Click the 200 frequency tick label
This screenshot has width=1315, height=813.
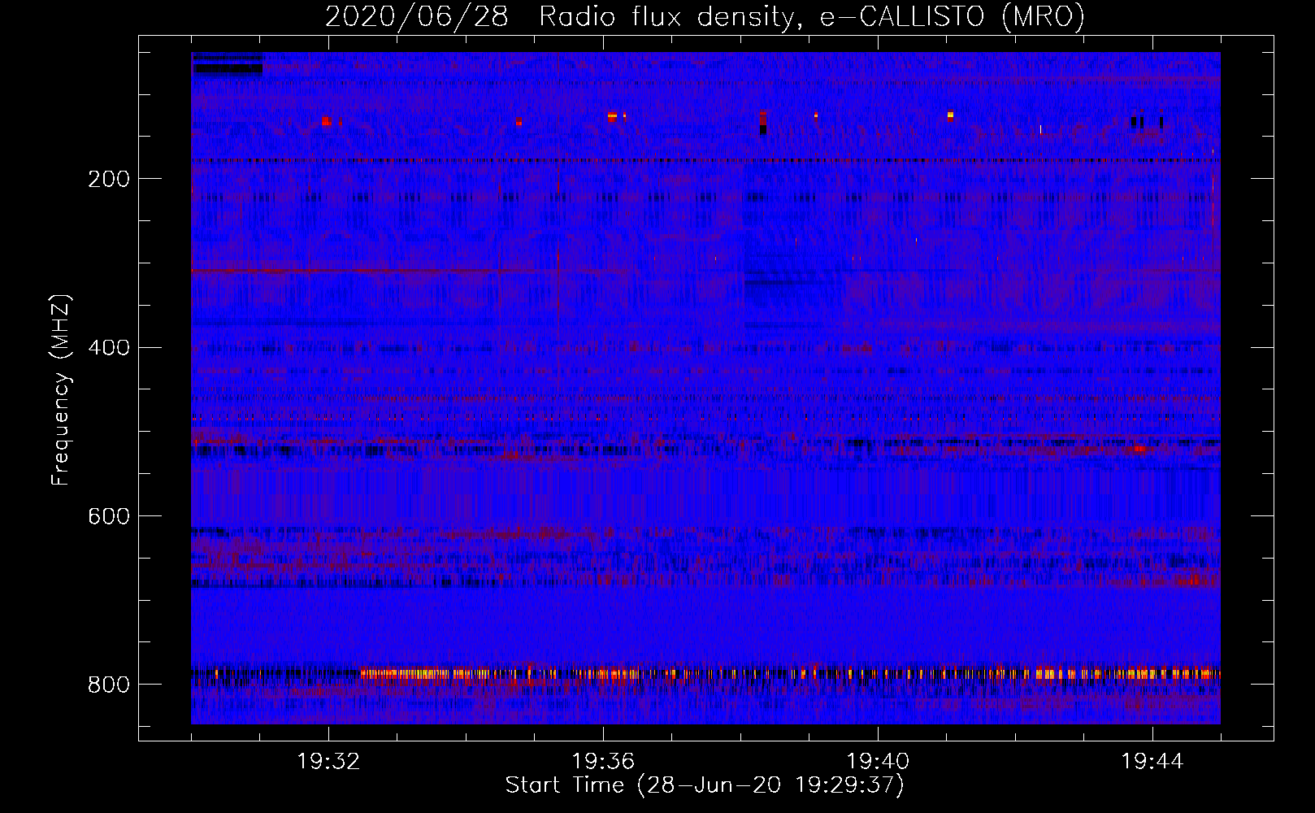pos(109,179)
